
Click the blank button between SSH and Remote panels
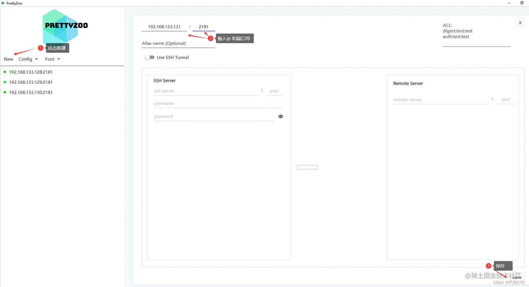click(x=308, y=167)
